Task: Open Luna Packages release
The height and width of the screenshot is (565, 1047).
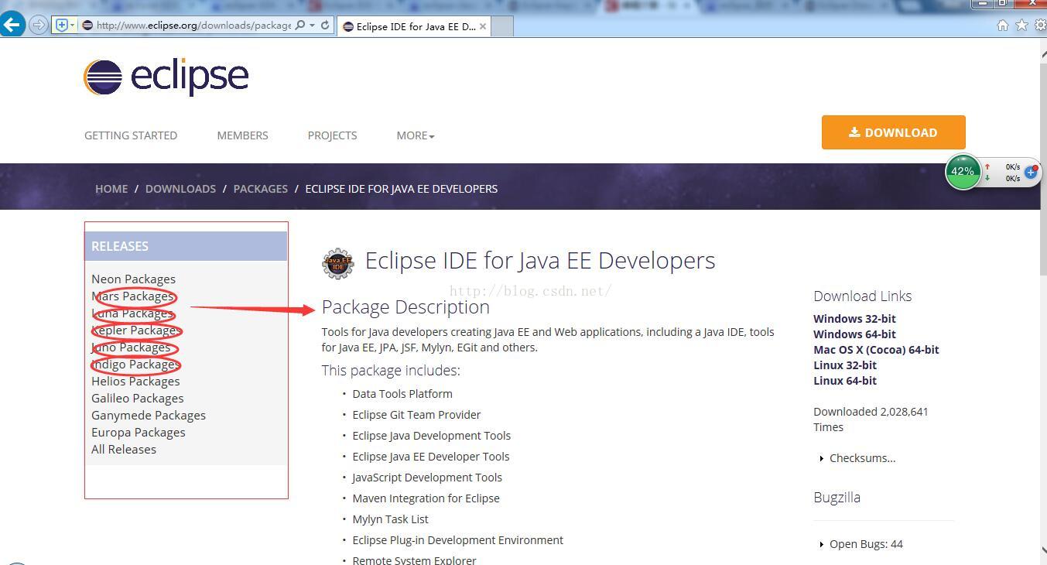Action: [x=132, y=313]
